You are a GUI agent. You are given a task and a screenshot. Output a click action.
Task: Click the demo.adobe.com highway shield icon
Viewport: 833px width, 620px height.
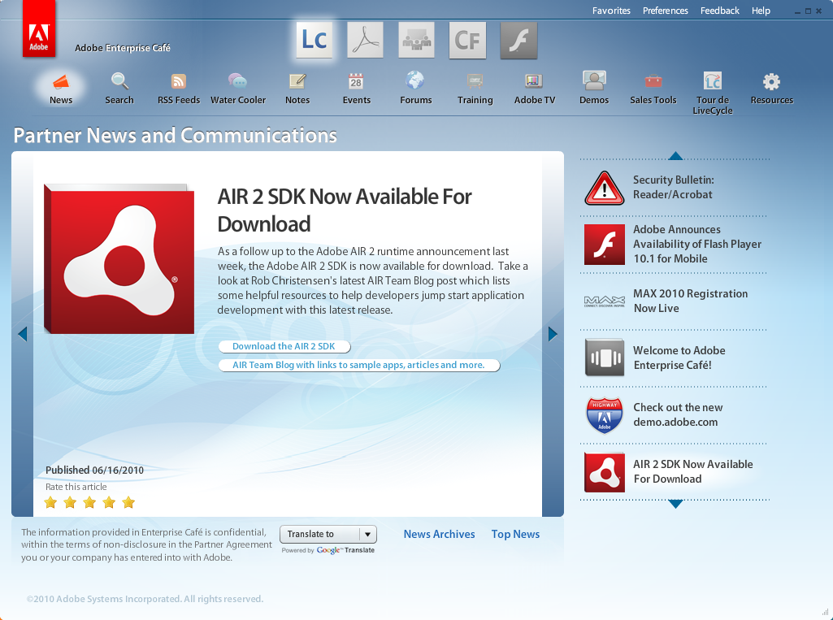tap(605, 414)
